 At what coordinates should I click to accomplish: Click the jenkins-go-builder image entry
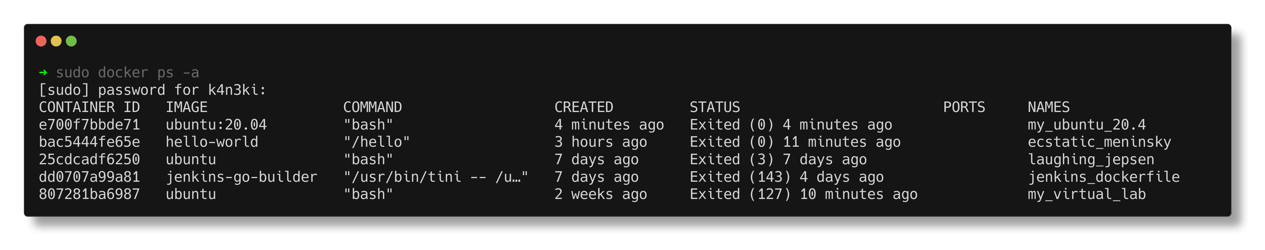pos(242,177)
